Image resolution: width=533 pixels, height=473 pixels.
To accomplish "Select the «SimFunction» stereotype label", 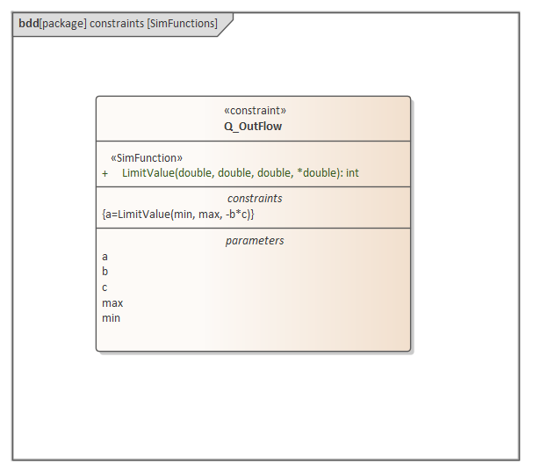I will pos(147,157).
